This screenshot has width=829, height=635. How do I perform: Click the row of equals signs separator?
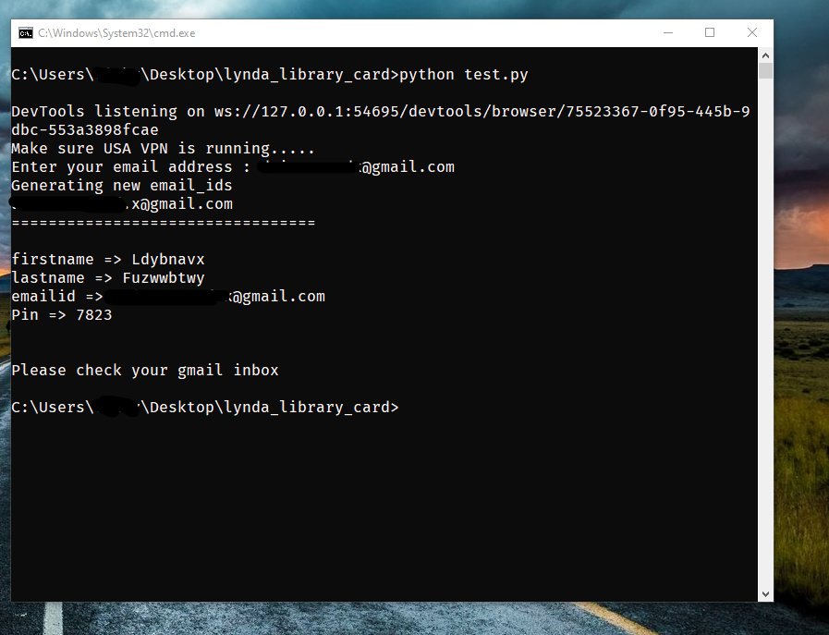tap(163, 223)
